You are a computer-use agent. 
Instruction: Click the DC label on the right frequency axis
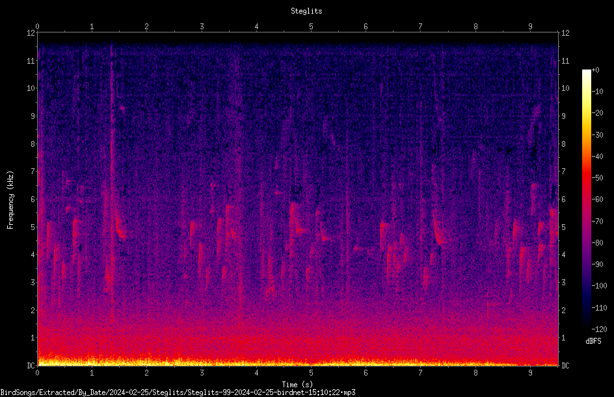[x=565, y=365]
